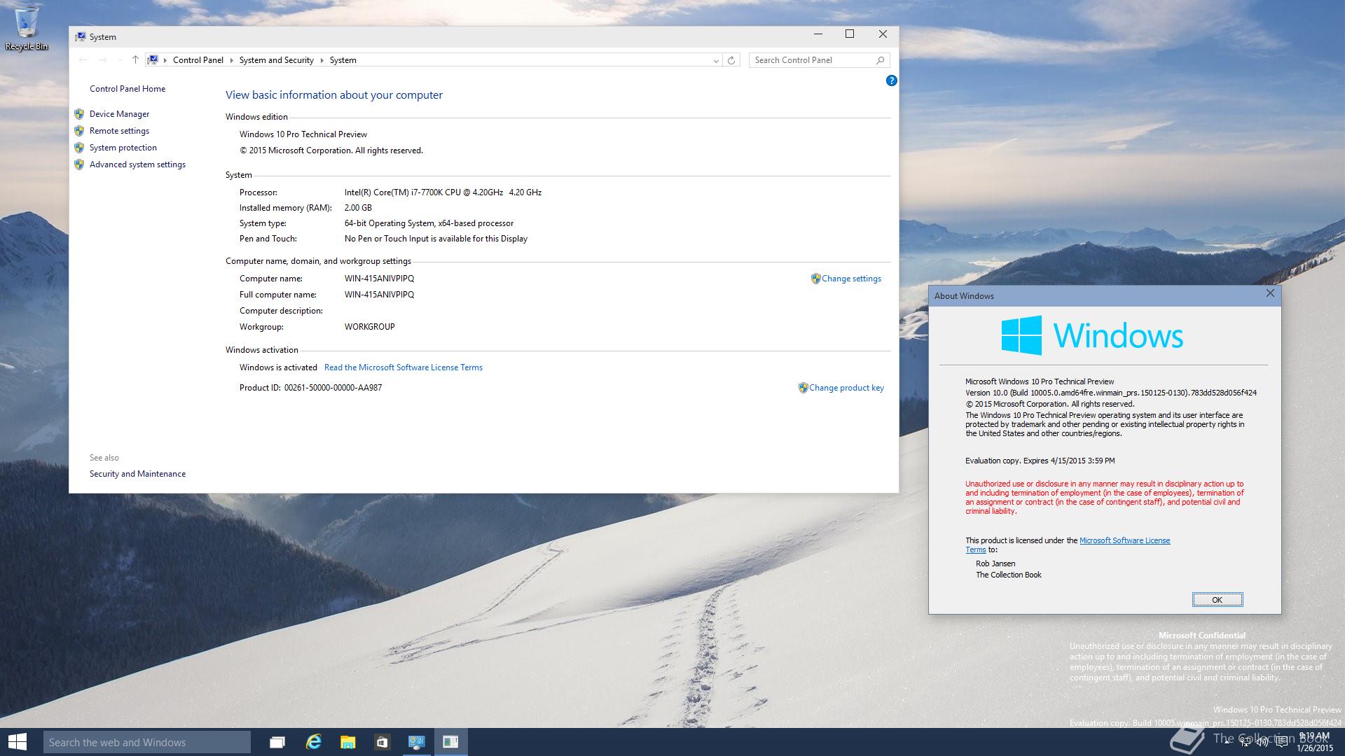
Task: Click the Start button on the taskbar
Action: [x=18, y=742]
